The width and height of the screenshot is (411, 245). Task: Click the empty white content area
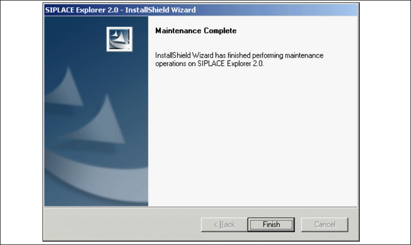(x=253, y=137)
